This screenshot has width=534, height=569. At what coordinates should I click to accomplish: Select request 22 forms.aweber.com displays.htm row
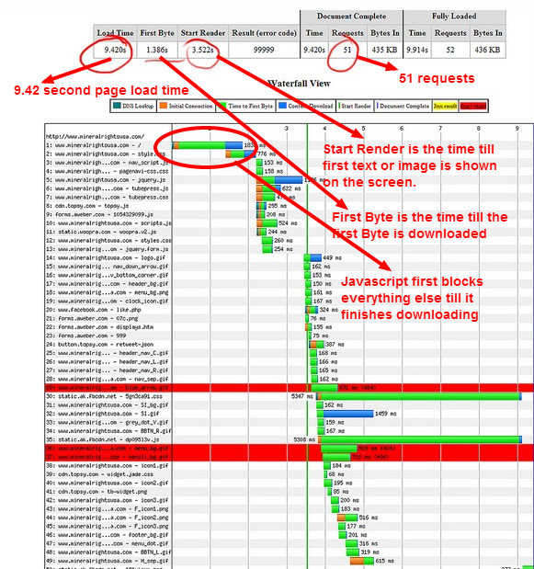(290, 327)
